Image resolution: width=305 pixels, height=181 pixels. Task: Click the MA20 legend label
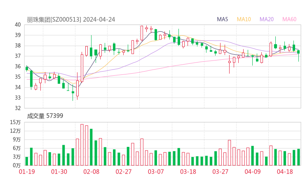pyautogui.click(x=267, y=19)
